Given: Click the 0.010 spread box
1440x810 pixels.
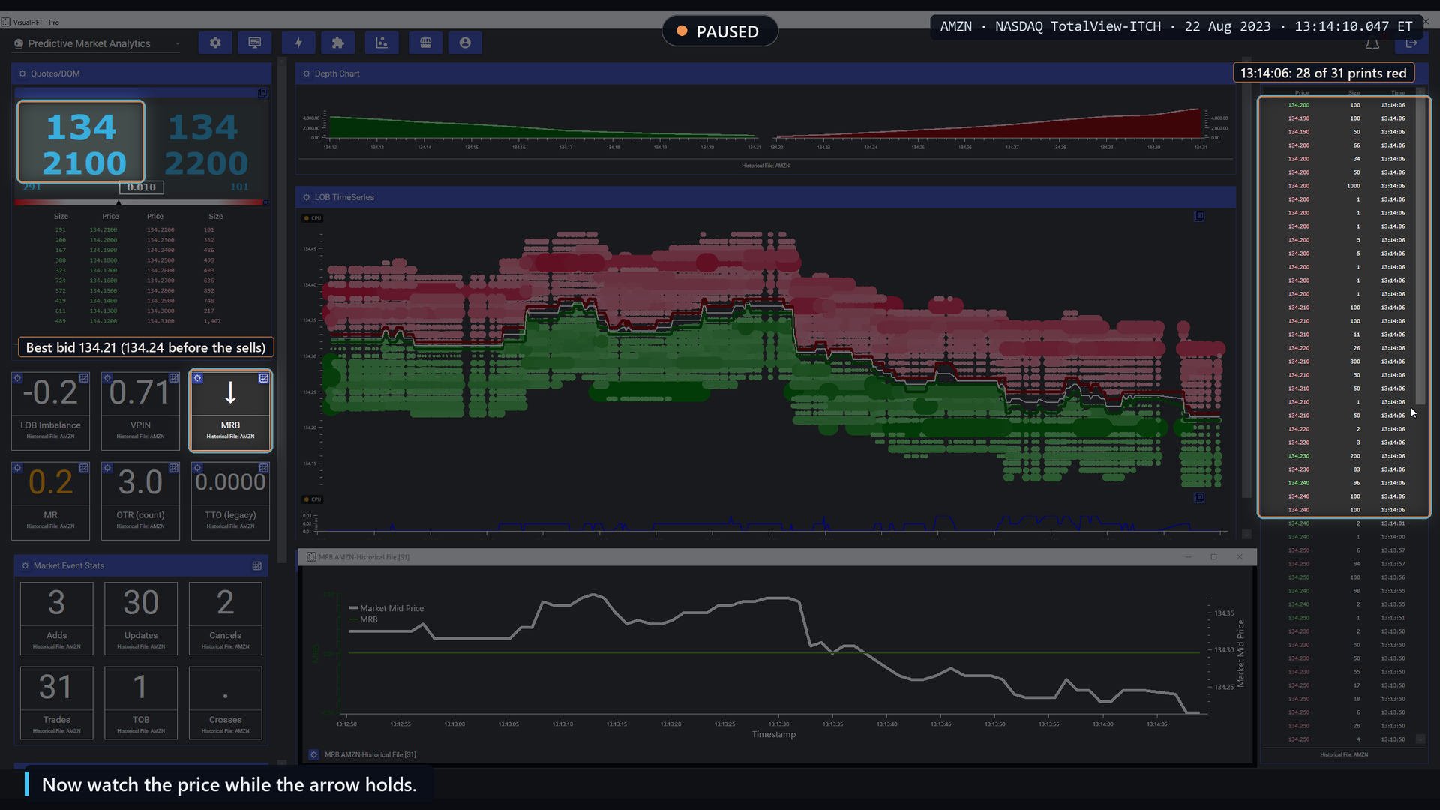Looking at the screenshot, I should coord(141,187).
